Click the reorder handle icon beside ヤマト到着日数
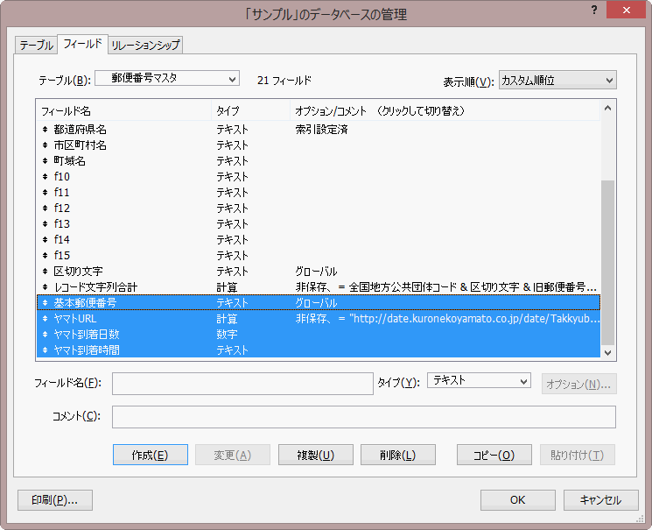 tap(45, 335)
